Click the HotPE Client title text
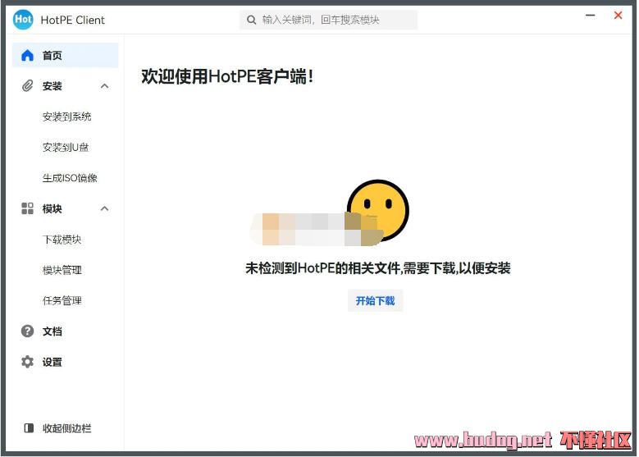 (72, 20)
